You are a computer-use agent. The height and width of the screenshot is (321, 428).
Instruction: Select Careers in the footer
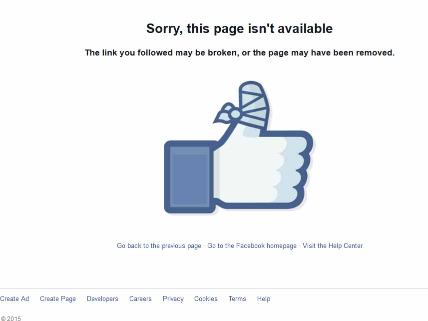point(140,298)
